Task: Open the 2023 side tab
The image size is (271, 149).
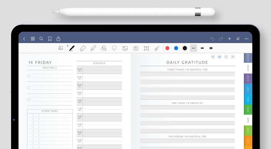Action: [248, 68]
